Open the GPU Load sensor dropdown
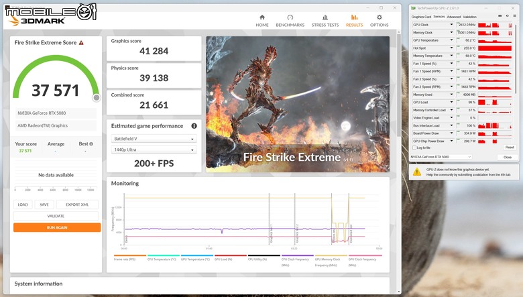The image size is (523, 297). click(x=451, y=103)
